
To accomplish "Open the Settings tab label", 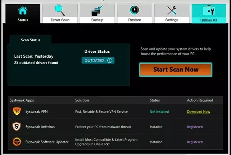I will [x=172, y=20].
